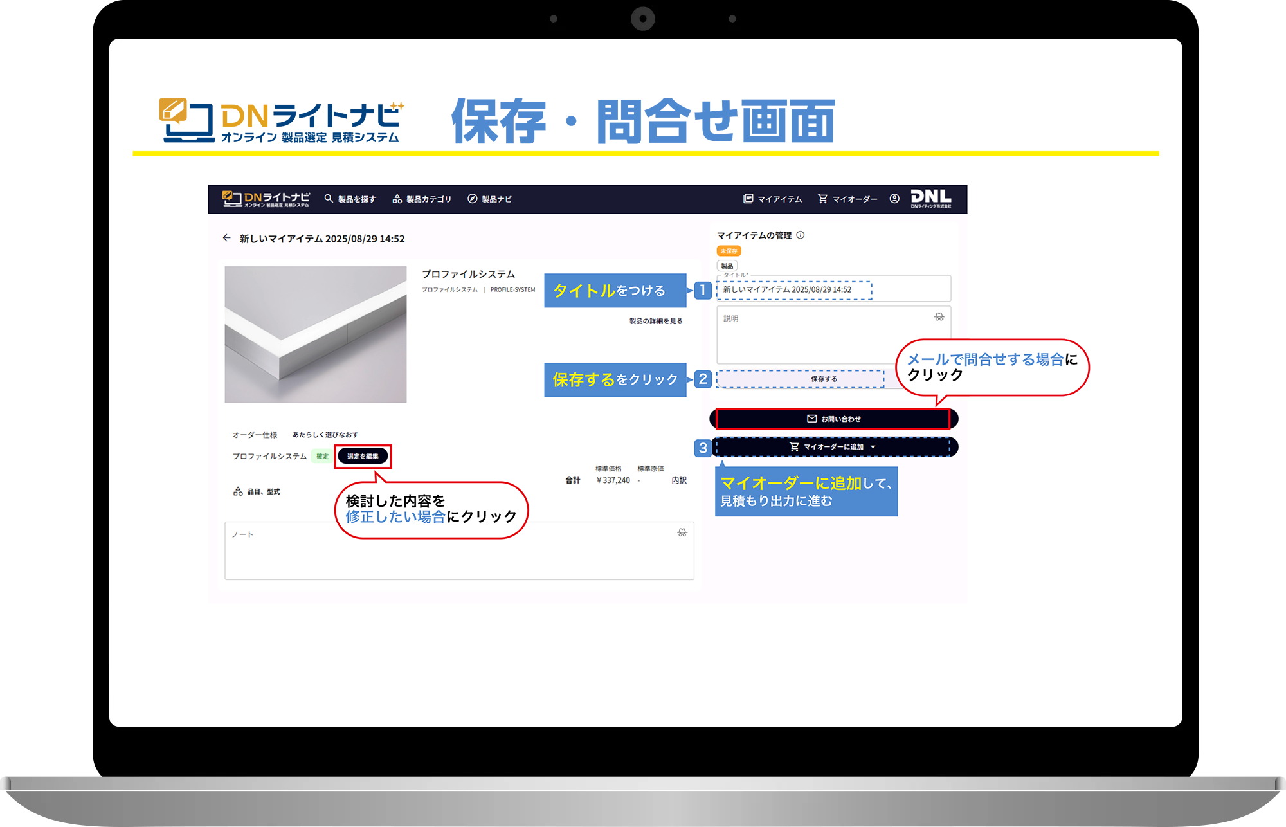
Task: Click the 品目、型式 icon row
Action: pos(257,491)
